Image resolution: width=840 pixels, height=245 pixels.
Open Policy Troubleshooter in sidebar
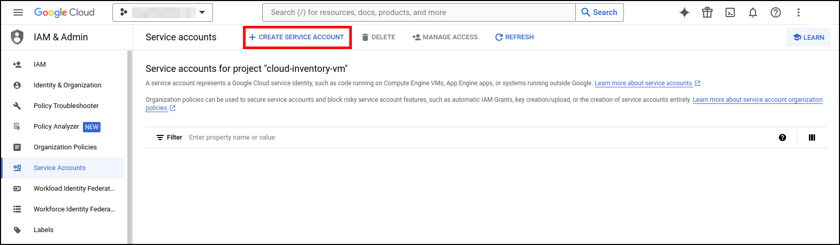(x=66, y=106)
